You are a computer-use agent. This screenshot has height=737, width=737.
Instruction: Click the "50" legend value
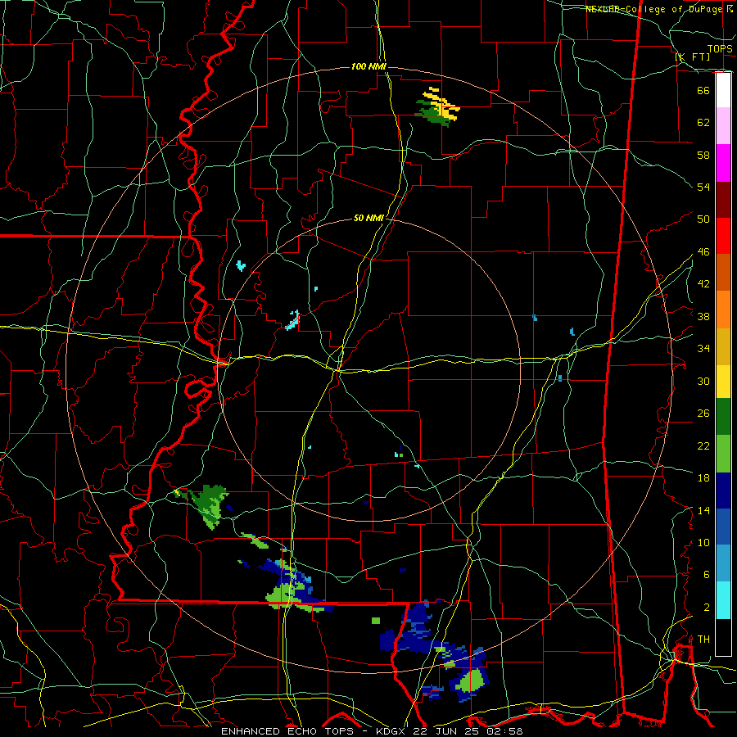(703, 219)
